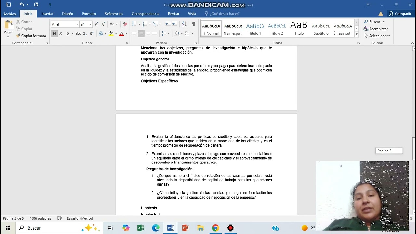Apply borders to the selection
416x234 pixels.
[187, 33]
